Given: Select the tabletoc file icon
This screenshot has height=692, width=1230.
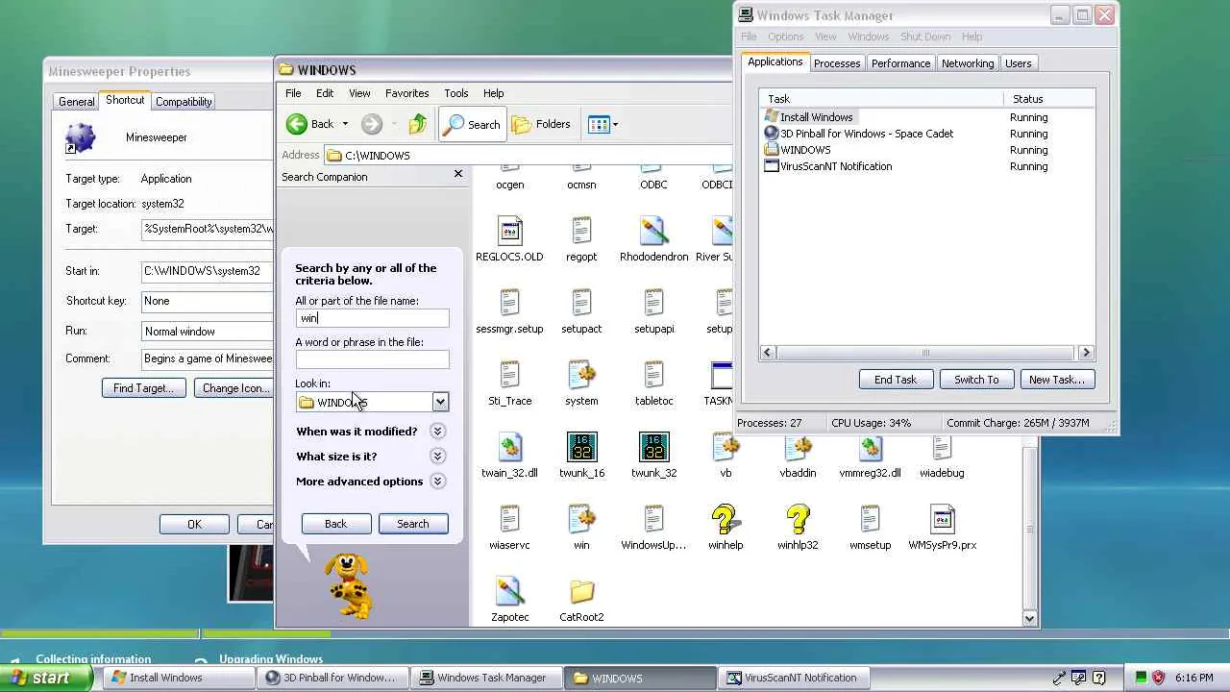Looking at the screenshot, I should (653, 375).
